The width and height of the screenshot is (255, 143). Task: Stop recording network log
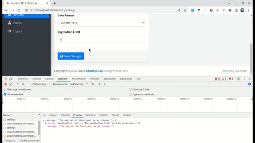click(5, 84)
